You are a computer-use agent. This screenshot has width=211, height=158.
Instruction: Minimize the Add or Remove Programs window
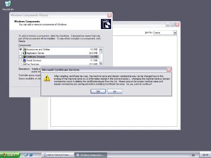coord(168,24)
